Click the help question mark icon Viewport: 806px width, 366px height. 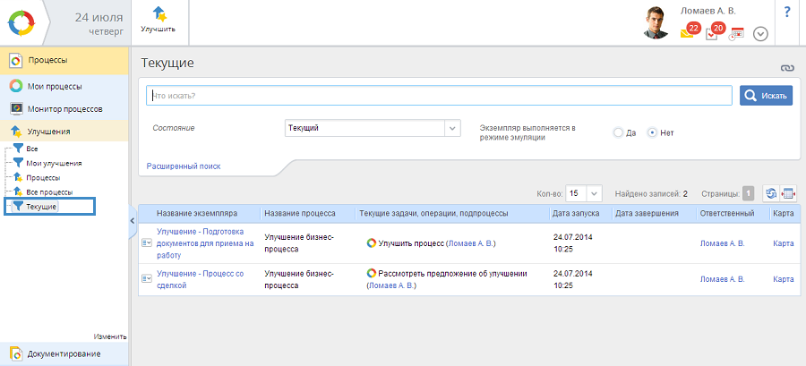click(x=787, y=13)
